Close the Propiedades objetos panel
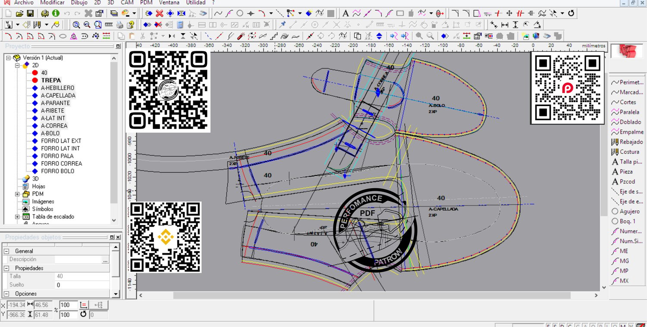 (x=117, y=237)
